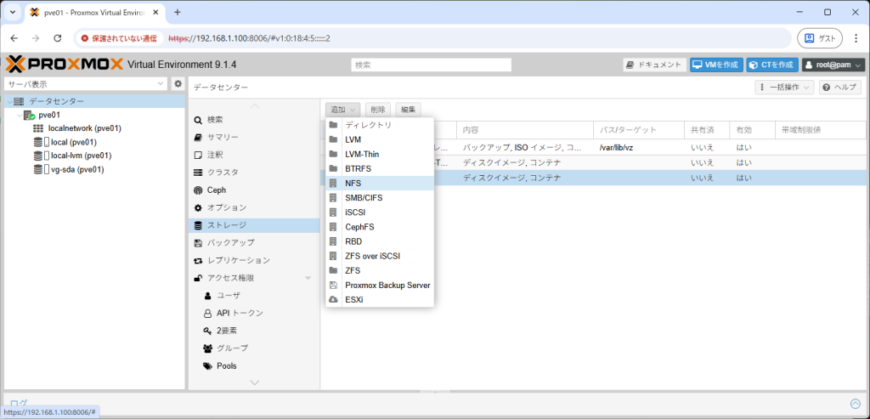Viewport: 870px width, 419px height.
Task: Click the NFS server icon
Action: [333, 183]
